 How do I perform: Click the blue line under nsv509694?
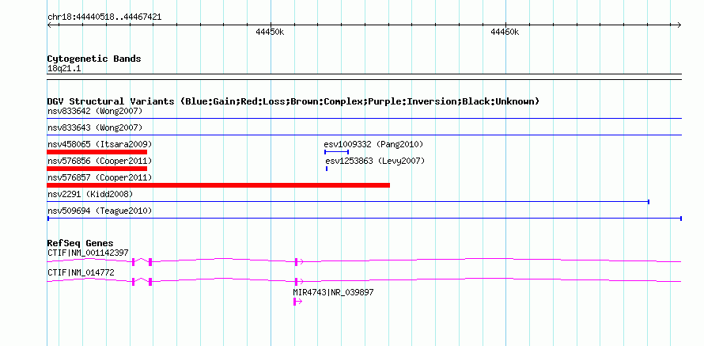(x=364, y=219)
